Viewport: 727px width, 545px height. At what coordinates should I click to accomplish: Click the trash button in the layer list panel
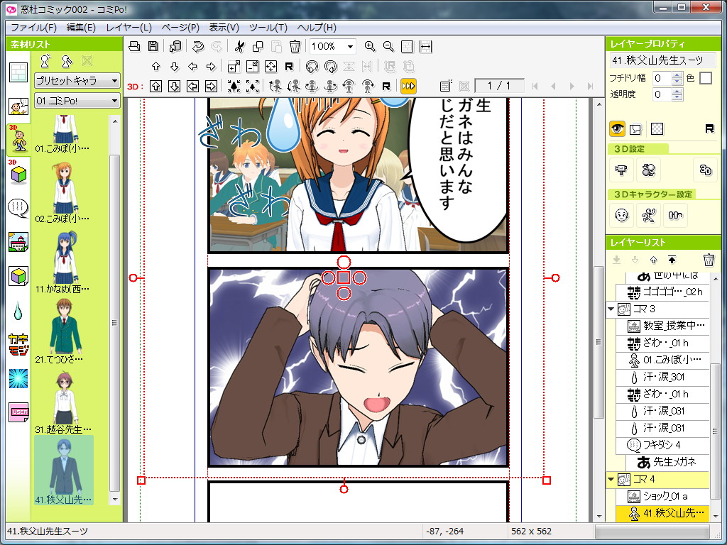click(709, 260)
